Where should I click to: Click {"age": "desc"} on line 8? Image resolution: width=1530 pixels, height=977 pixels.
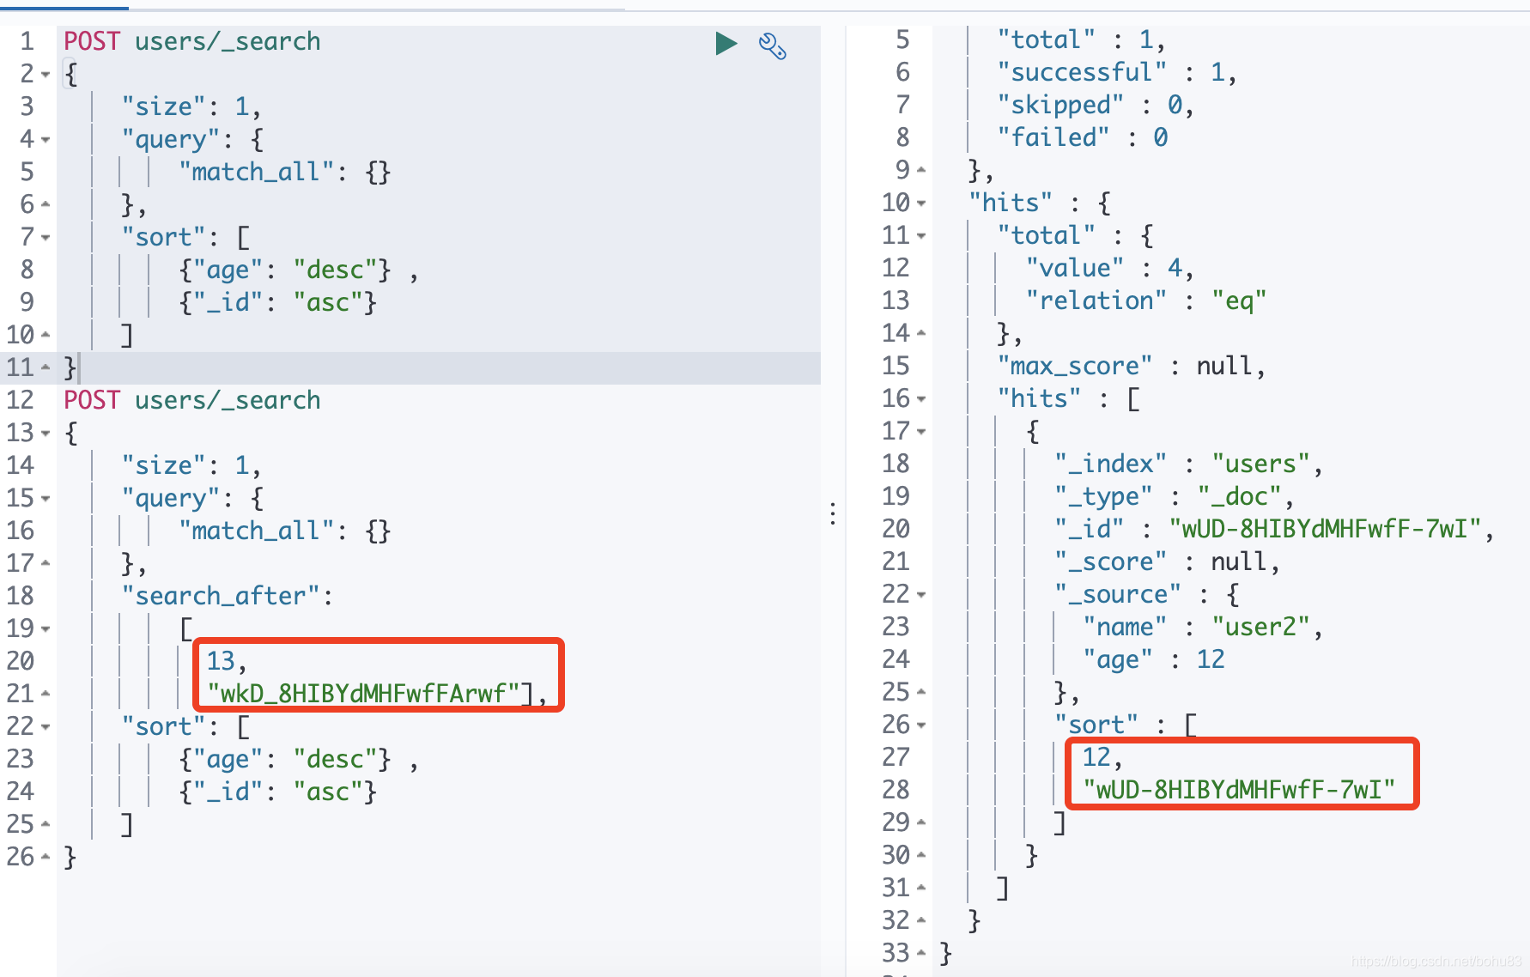point(285,270)
